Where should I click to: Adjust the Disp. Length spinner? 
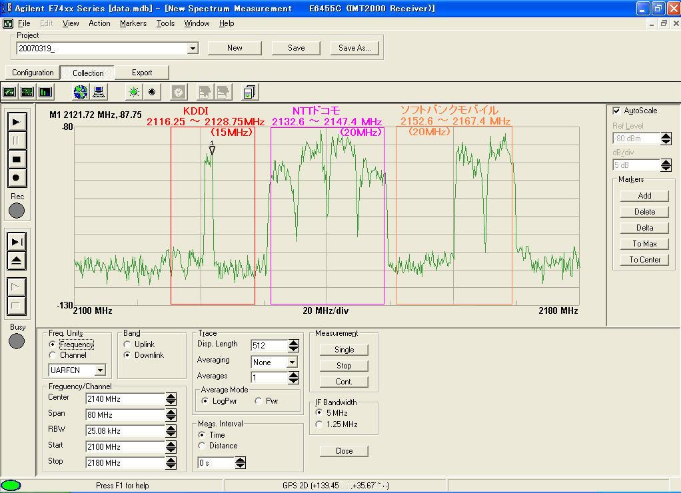(x=294, y=346)
